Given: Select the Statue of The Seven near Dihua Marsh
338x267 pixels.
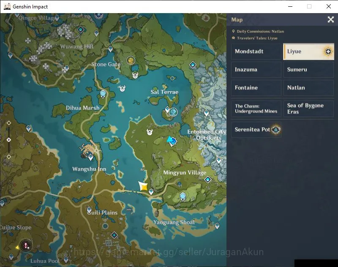Looking at the screenshot, I should pos(103,94).
